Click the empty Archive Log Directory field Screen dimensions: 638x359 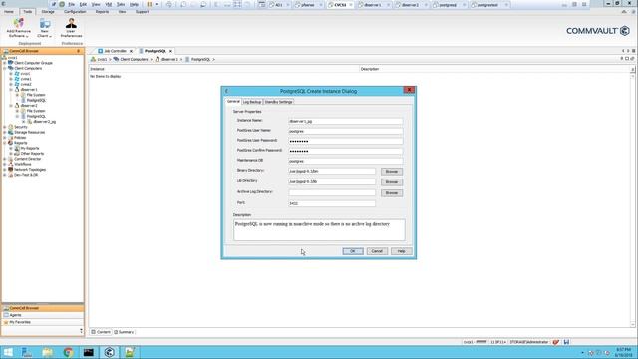point(332,192)
